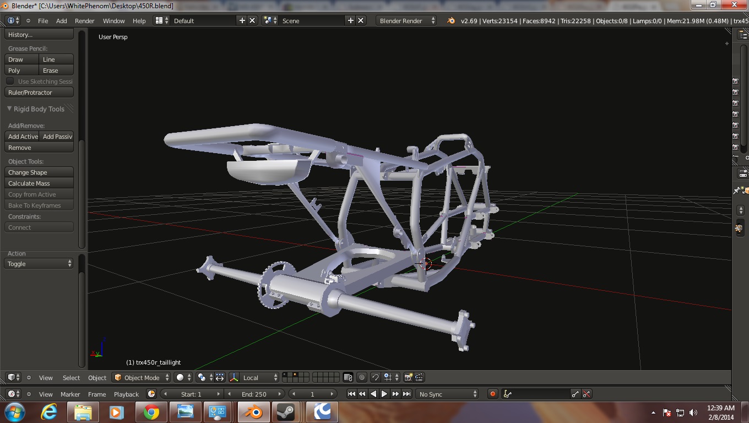Open the timeline Marker menu
This screenshot has width=749, height=423.
pos(70,394)
